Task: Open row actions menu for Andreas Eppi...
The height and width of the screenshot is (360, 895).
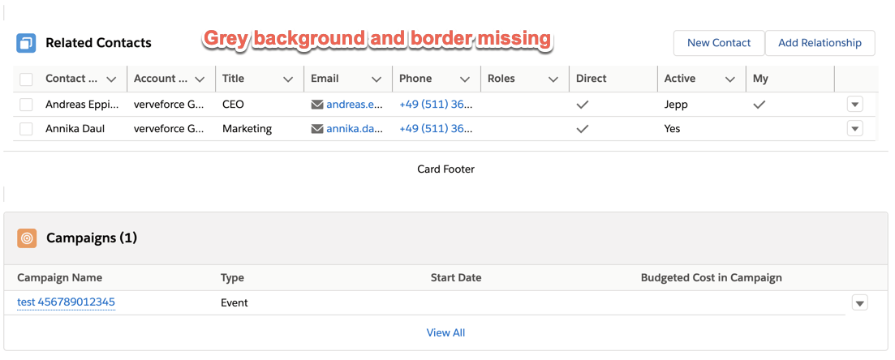Action: (x=854, y=105)
